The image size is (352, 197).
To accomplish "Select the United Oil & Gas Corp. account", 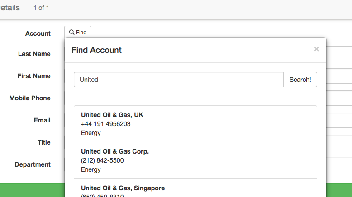I will (x=195, y=160).
